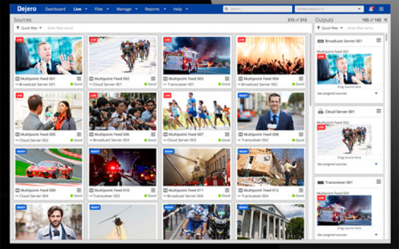The height and width of the screenshot is (249, 399).
Task: Click Broadcast Server 004 under Feed 011
Action: [186, 196]
